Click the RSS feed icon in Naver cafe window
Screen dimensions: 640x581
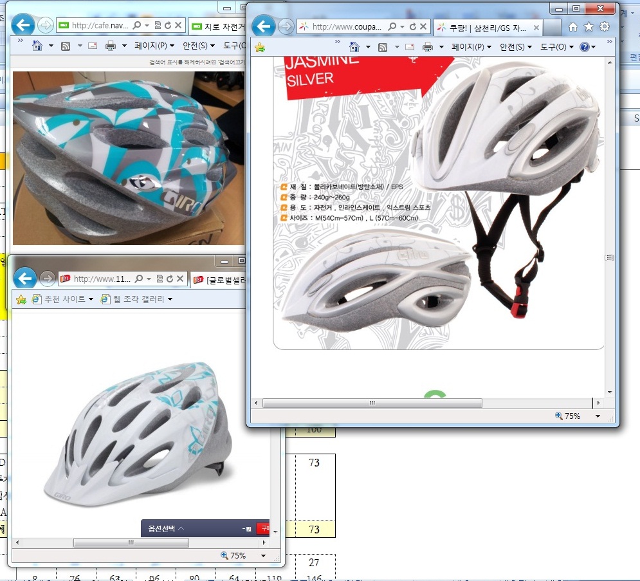coord(66,46)
